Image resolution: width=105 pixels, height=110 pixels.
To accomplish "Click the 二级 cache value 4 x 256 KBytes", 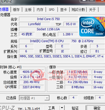I will [x=78, y=82].
